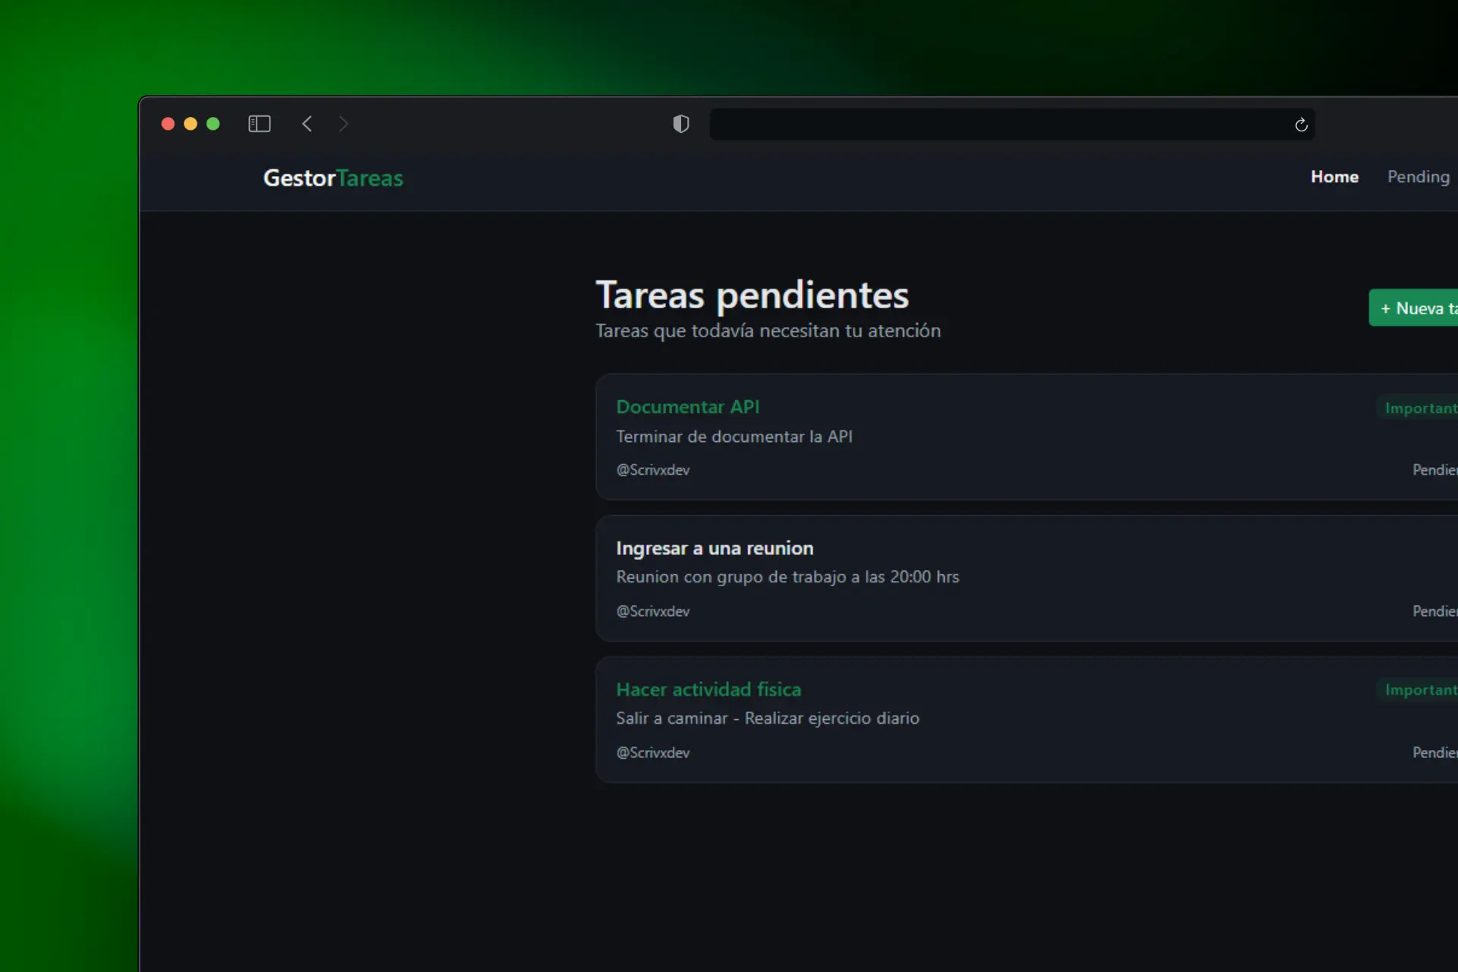Screen dimensions: 1458x972
Task: Click the browser address bar
Action: coord(987,124)
